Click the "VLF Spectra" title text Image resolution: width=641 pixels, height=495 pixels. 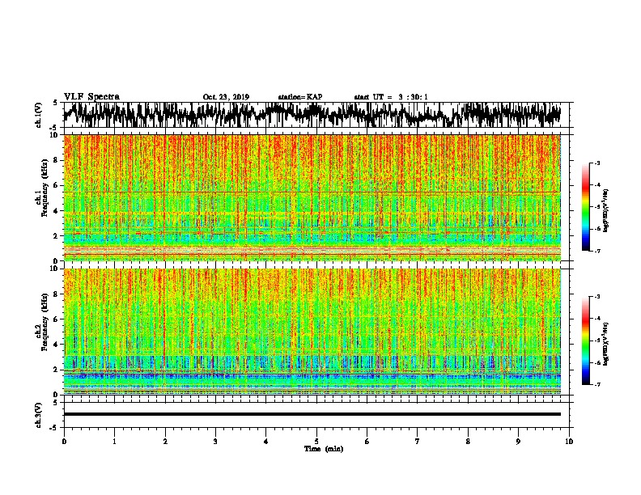click(91, 97)
